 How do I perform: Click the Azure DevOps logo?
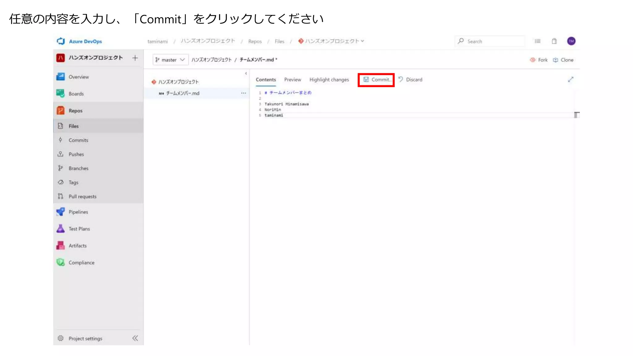(x=61, y=41)
